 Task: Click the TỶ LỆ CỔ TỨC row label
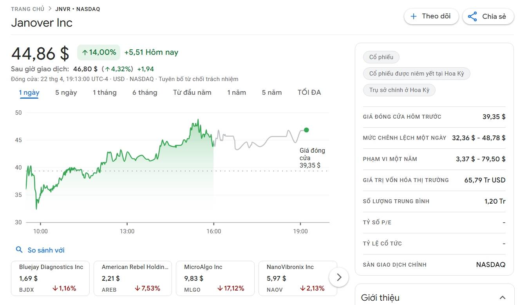pyautogui.click(x=382, y=244)
